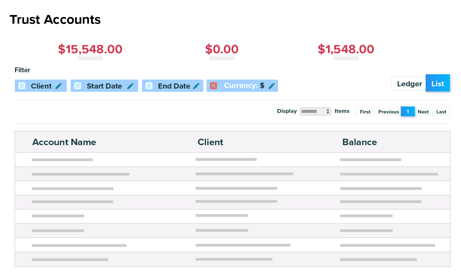
Task: Edit the Currency filter with pencil icon
Action: (272, 86)
